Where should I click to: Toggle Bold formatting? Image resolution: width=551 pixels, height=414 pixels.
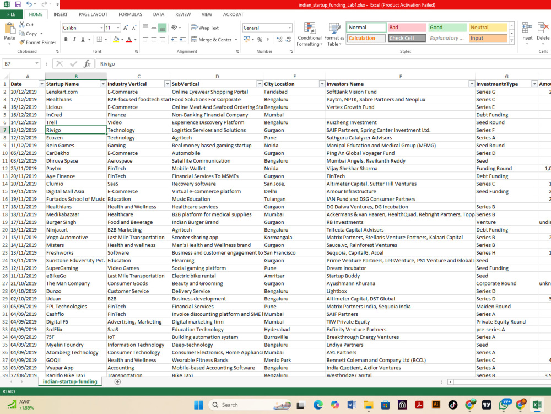pos(66,39)
